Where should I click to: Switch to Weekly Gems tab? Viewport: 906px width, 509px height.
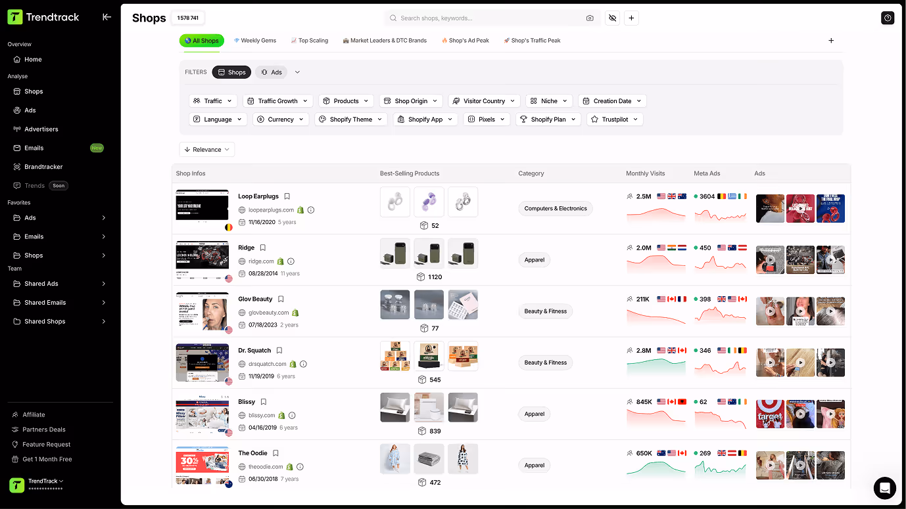pyautogui.click(x=254, y=41)
